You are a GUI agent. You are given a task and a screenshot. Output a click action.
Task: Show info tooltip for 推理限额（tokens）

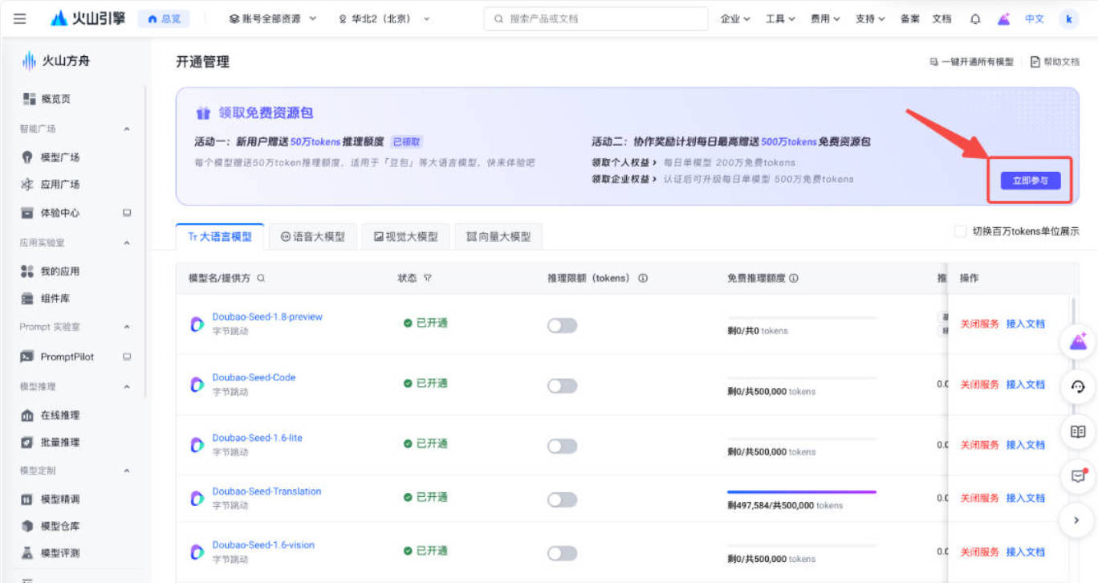point(642,278)
